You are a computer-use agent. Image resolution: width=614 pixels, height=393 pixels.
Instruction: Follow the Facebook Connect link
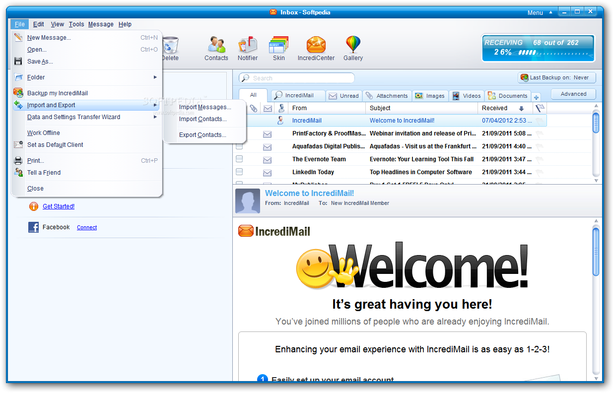(87, 227)
